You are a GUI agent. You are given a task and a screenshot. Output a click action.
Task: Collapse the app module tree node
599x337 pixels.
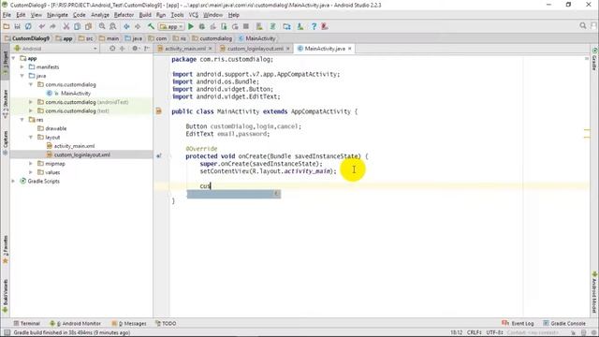(14, 58)
